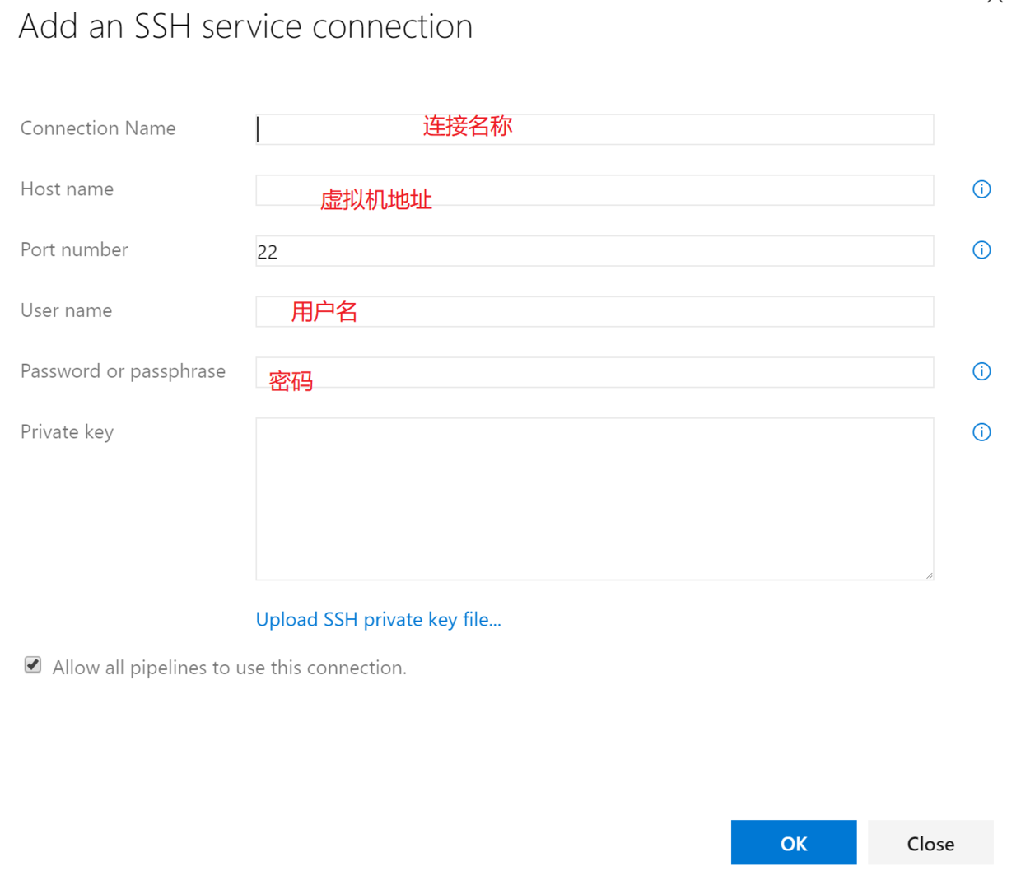
Task: Click the 'Private key' field label
Action: 67,432
